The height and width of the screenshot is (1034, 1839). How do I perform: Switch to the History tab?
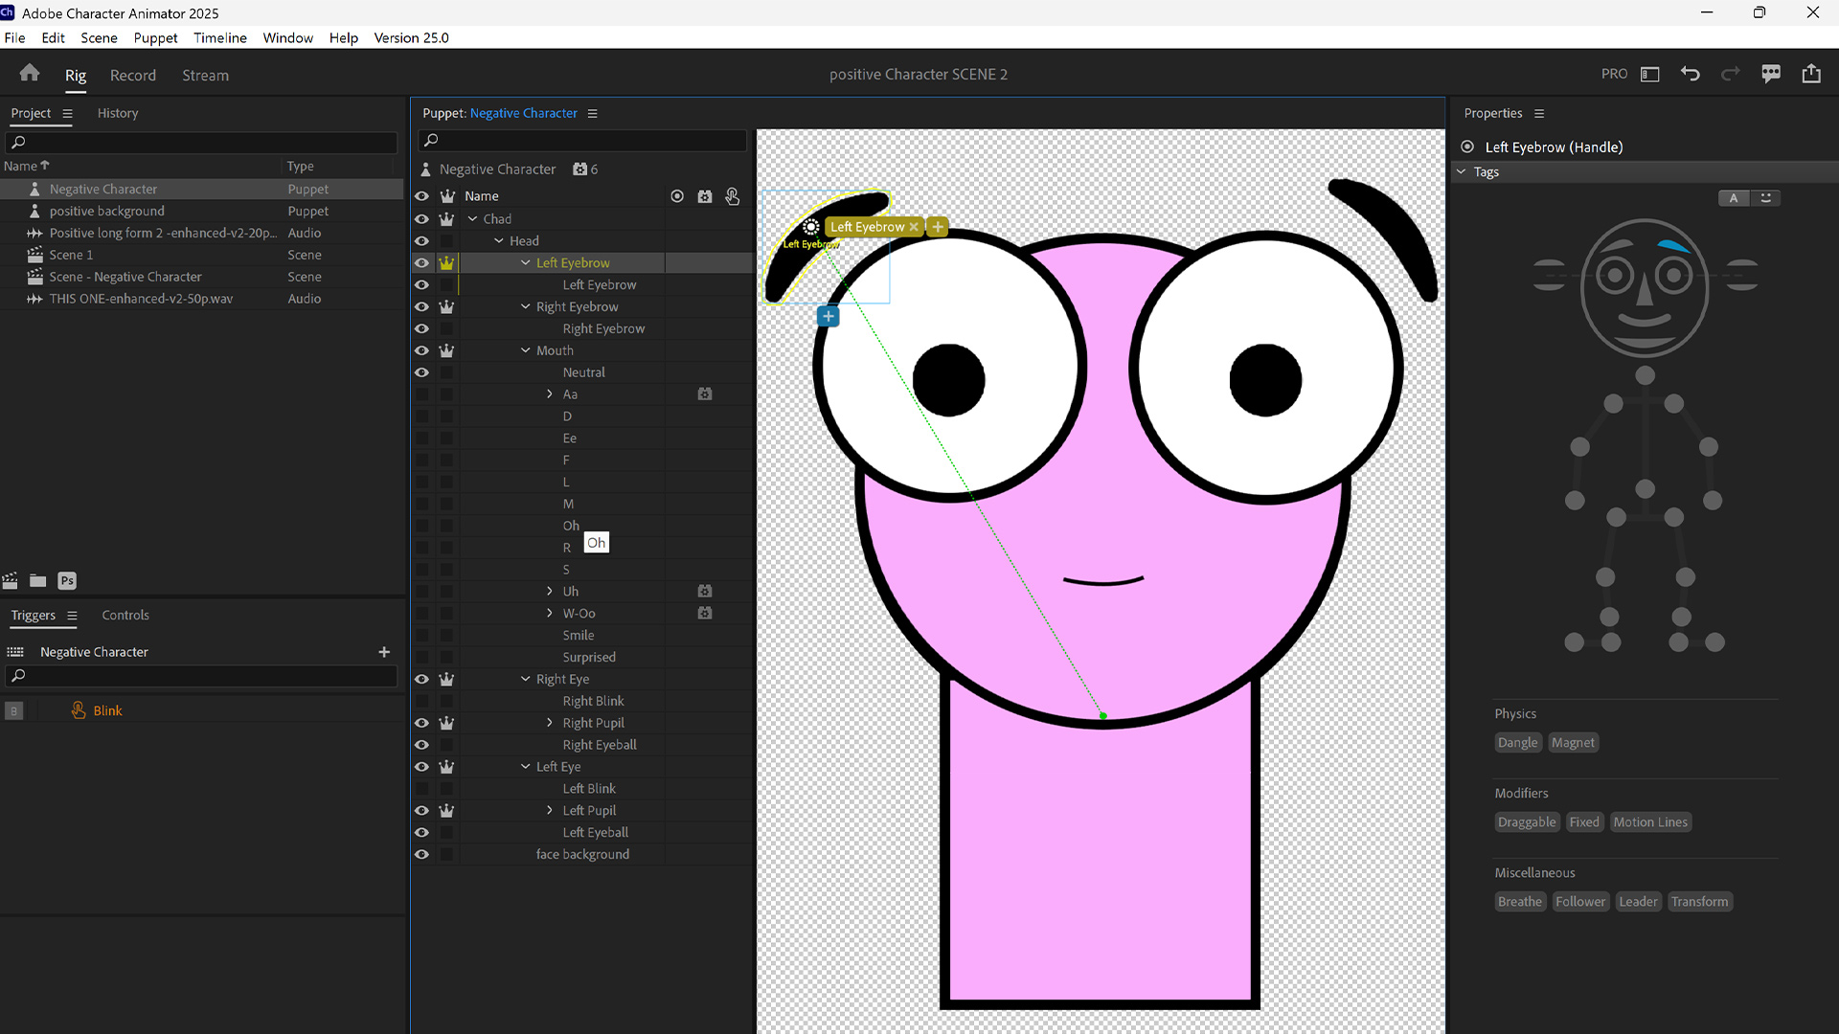[118, 113]
